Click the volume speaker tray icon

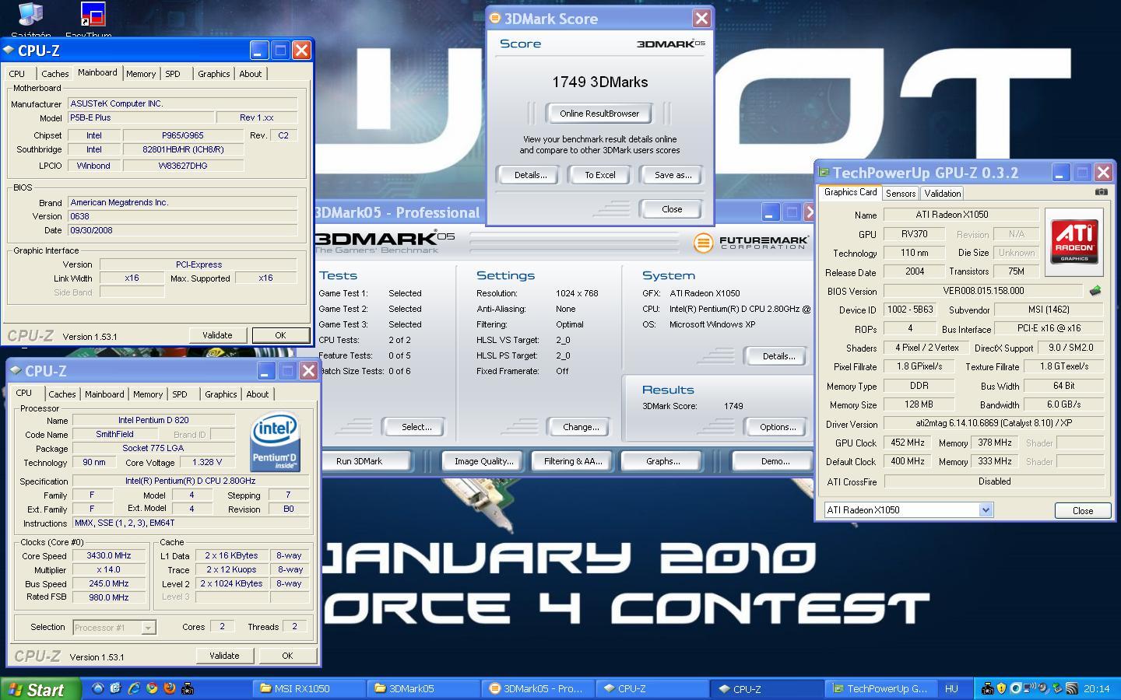point(1042,688)
